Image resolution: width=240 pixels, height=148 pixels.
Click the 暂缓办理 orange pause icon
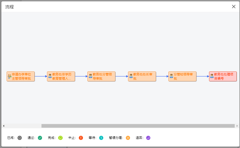pos(128,138)
